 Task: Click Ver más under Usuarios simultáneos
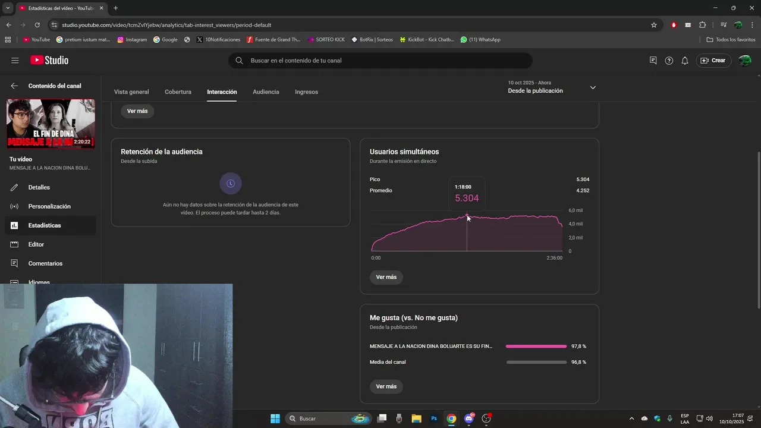[x=386, y=277]
